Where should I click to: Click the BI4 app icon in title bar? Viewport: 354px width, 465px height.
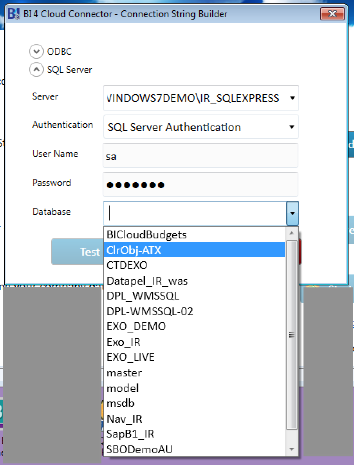pyautogui.click(x=14, y=14)
